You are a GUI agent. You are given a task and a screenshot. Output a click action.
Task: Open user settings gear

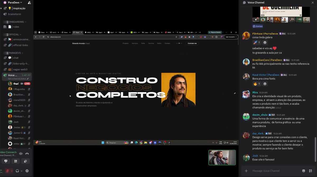(27, 171)
